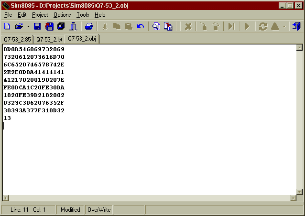Expand the dropdown arrow beside Open icon

click(x=28, y=26)
